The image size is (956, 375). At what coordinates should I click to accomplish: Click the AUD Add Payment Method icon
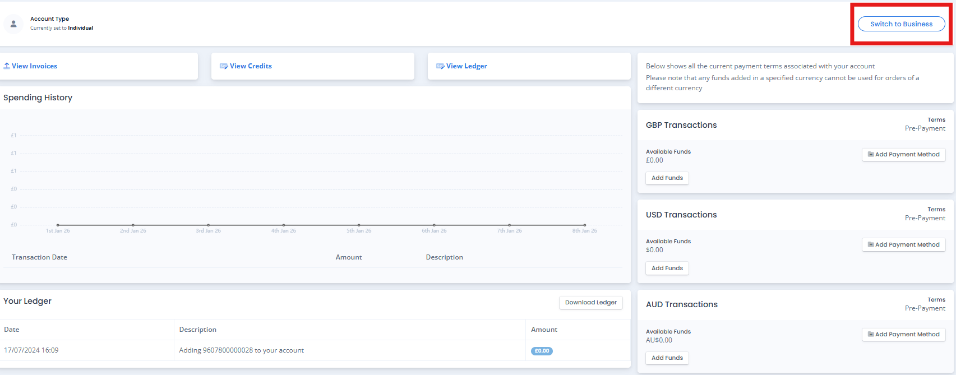click(871, 335)
